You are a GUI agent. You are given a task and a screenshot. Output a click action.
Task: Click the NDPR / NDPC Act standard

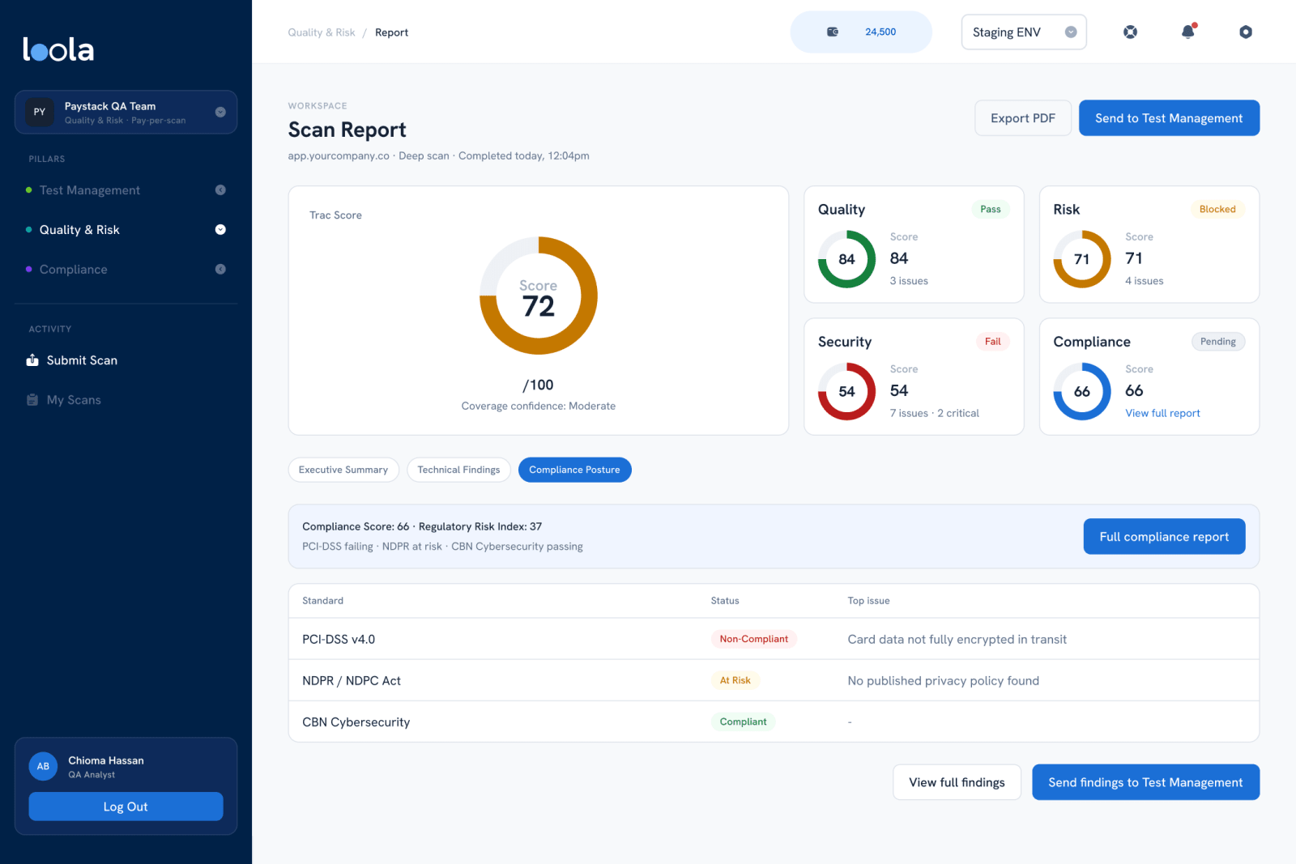[352, 681]
